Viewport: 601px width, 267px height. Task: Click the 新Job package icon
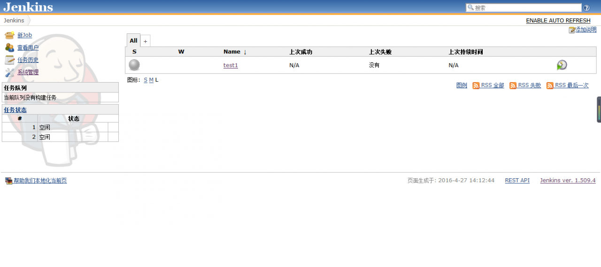click(x=9, y=35)
